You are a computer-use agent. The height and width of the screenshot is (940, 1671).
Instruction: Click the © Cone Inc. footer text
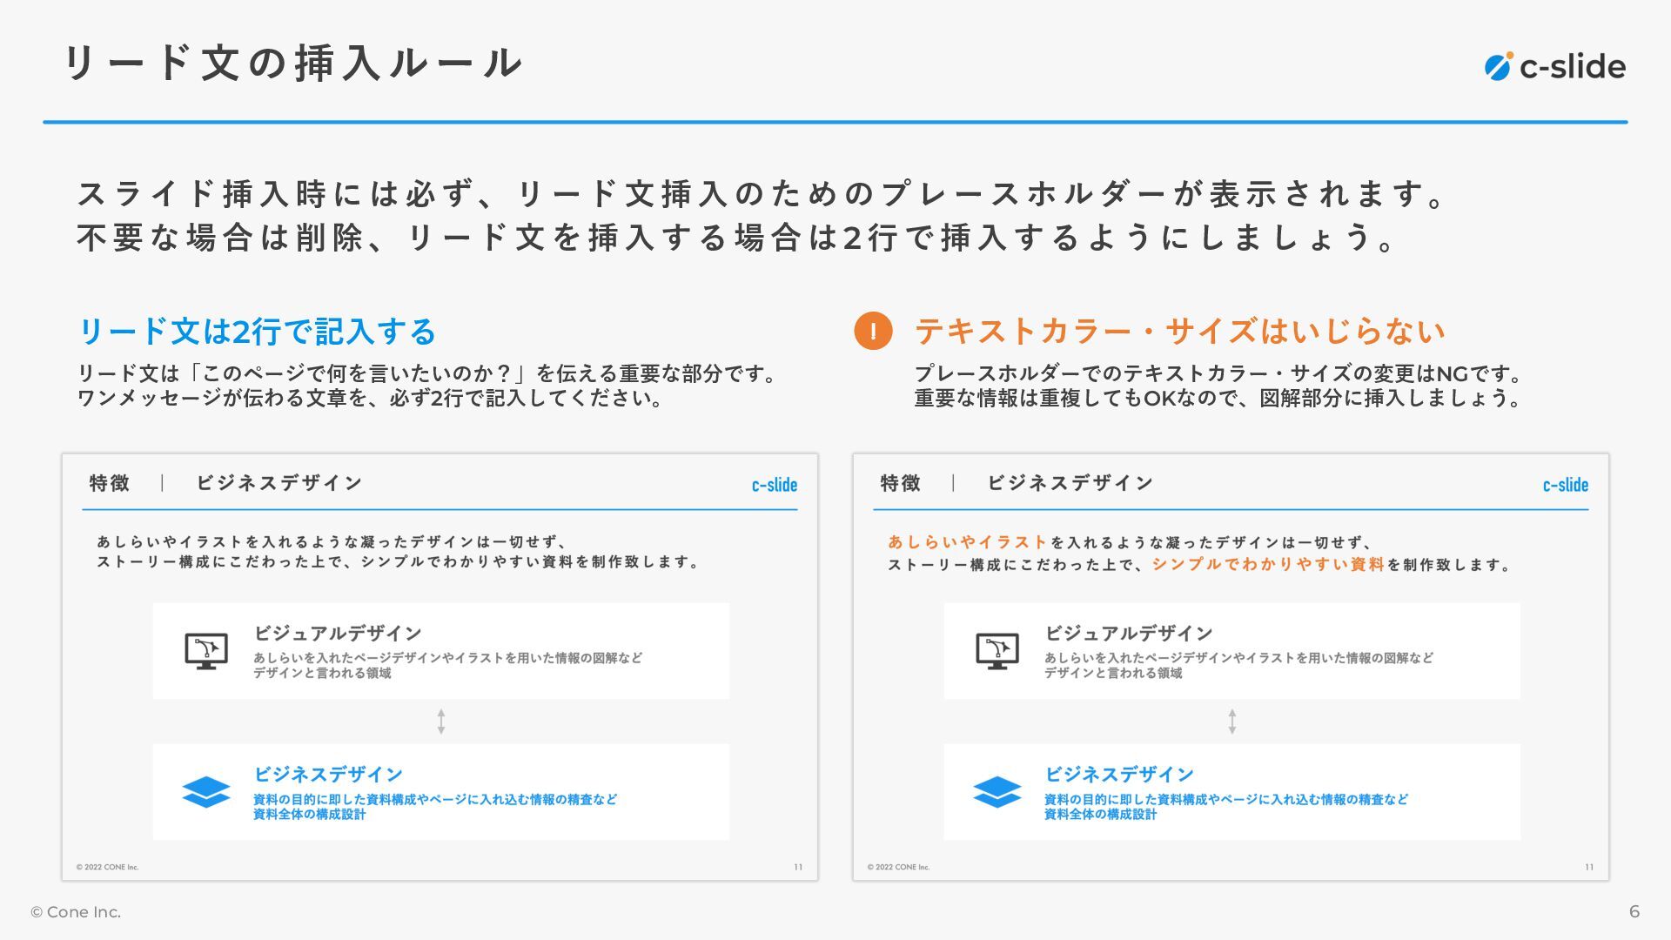pos(76,912)
